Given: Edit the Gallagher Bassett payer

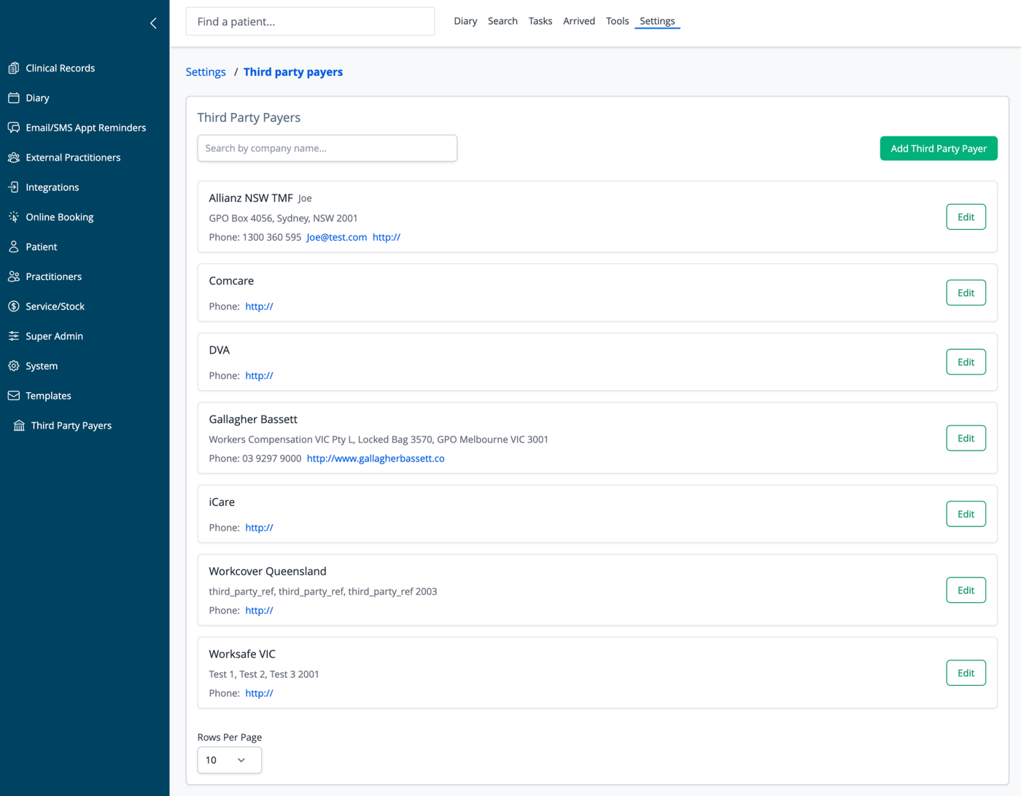Looking at the screenshot, I should (x=966, y=438).
